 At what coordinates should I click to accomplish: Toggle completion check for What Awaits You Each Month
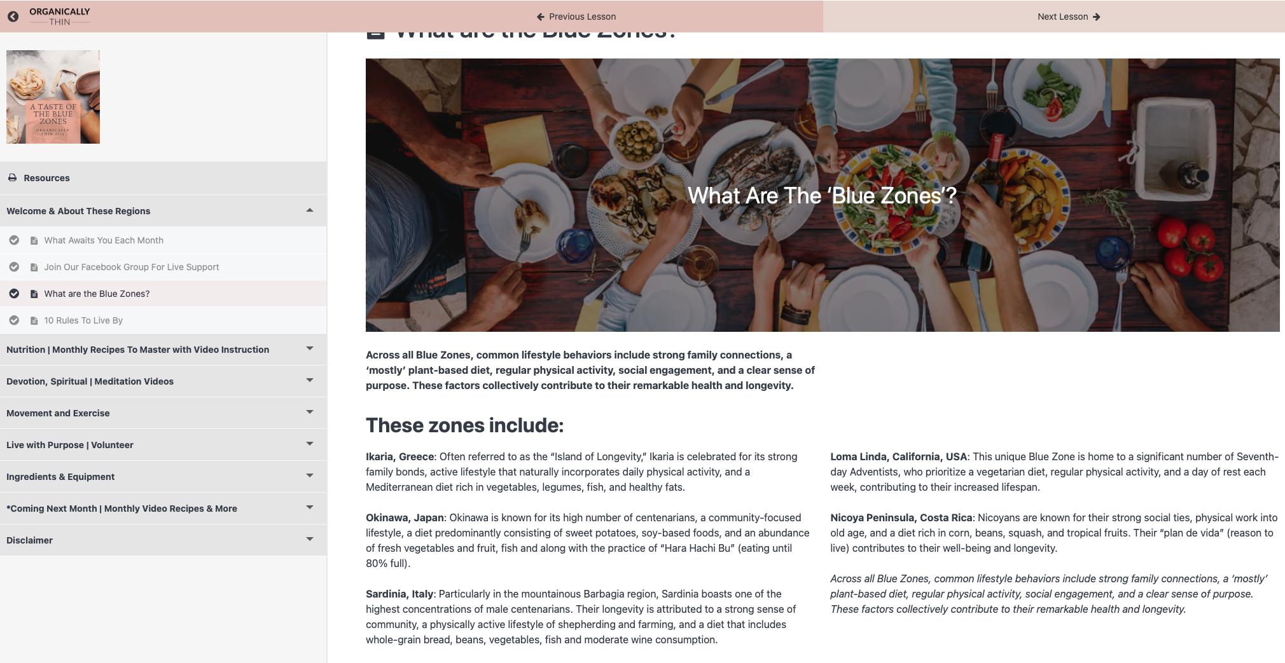coord(14,240)
